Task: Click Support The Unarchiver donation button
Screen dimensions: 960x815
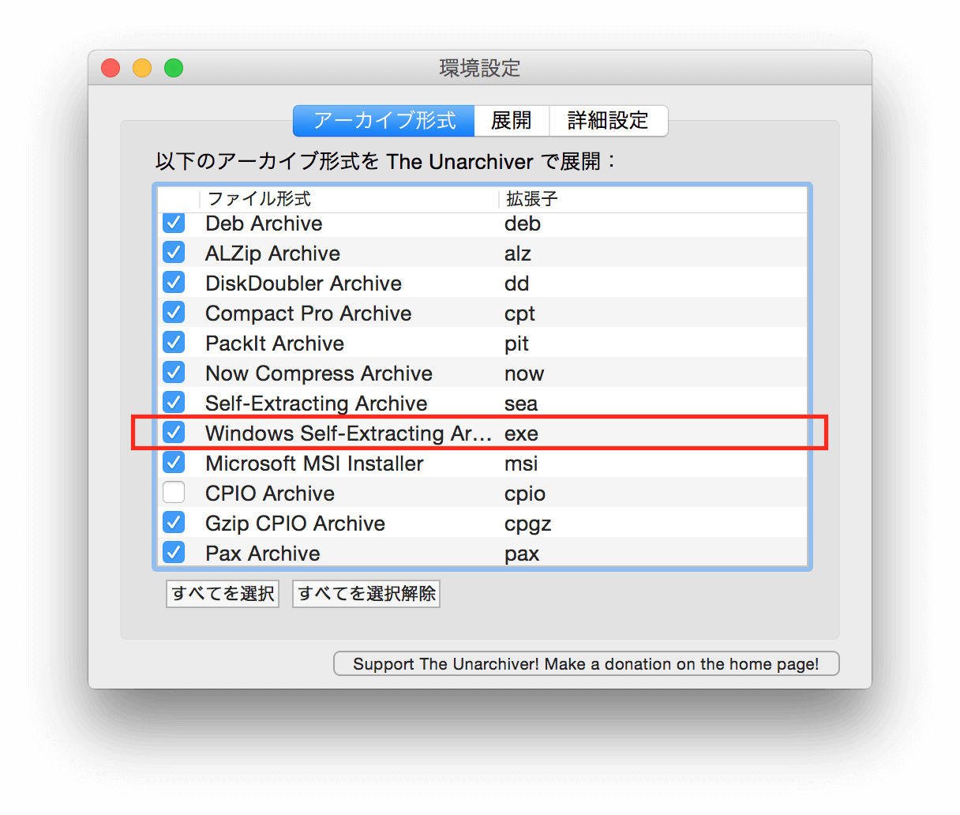Action: point(586,663)
